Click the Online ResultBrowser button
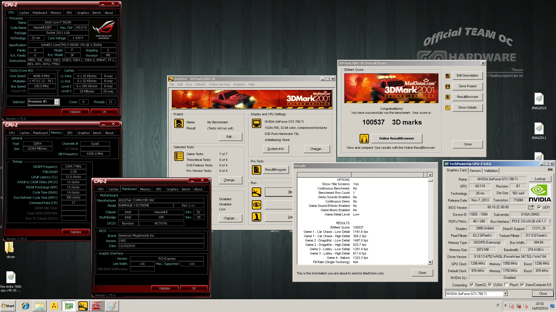The width and height of the screenshot is (556, 312). (x=396, y=138)
